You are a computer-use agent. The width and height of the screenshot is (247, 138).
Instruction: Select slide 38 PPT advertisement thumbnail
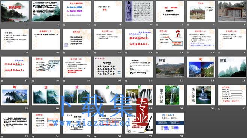(170, 123)
